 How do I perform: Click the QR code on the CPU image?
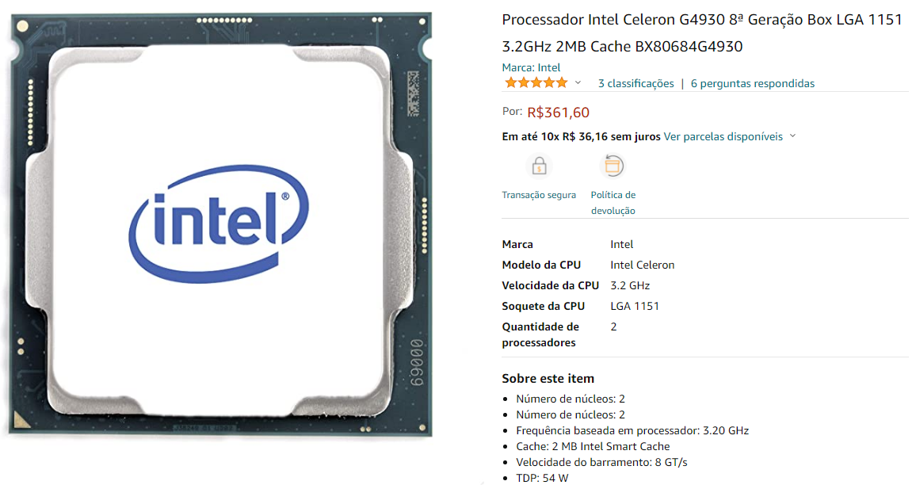click(413, 94)
